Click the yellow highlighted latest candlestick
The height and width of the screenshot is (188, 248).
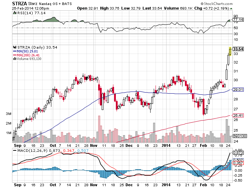230,51
